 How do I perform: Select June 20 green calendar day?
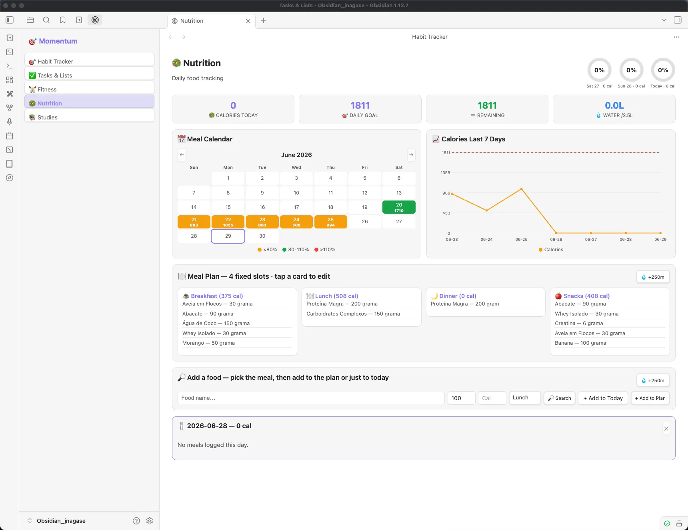pos(399,207)
